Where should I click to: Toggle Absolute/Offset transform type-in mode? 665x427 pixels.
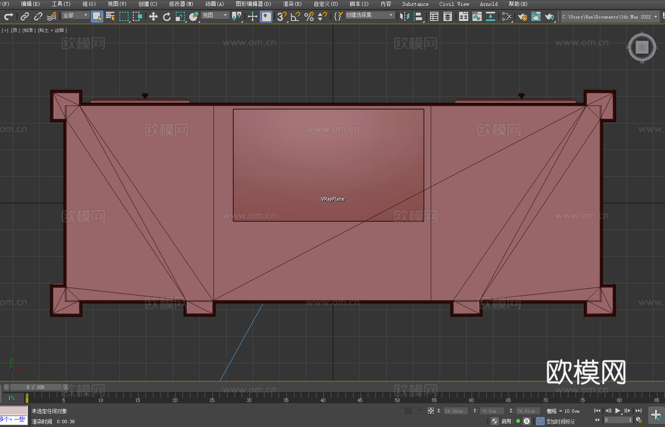click(431, 411)
